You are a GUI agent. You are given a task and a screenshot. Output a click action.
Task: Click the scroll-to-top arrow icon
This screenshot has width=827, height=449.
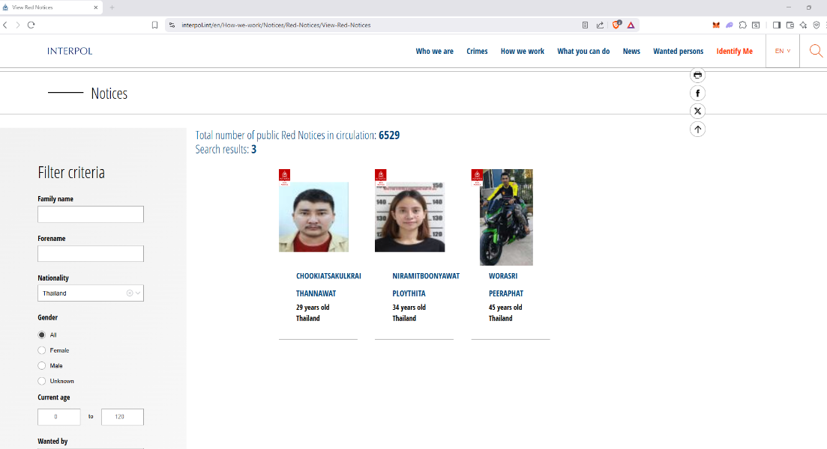698,129
